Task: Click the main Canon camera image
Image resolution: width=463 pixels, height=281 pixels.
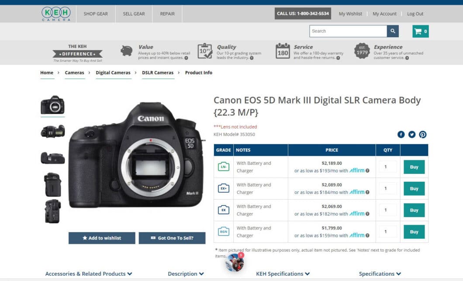Action: pos(136,155)
